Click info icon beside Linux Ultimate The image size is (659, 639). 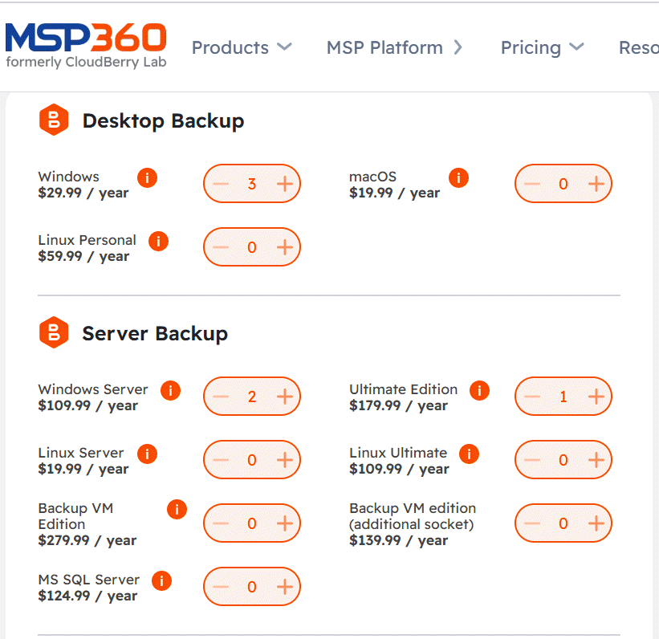(x=469, y=454)
